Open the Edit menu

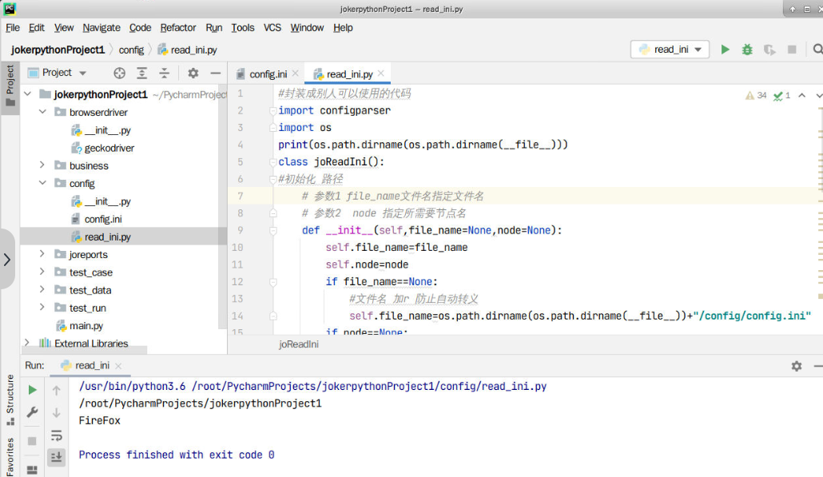coord(36,28)
